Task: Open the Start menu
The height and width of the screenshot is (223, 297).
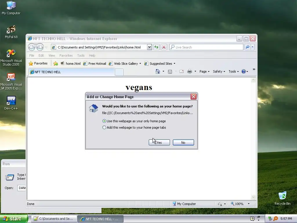Action: pos(14,219)
